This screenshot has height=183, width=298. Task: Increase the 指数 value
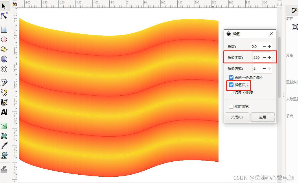[269, 47]
